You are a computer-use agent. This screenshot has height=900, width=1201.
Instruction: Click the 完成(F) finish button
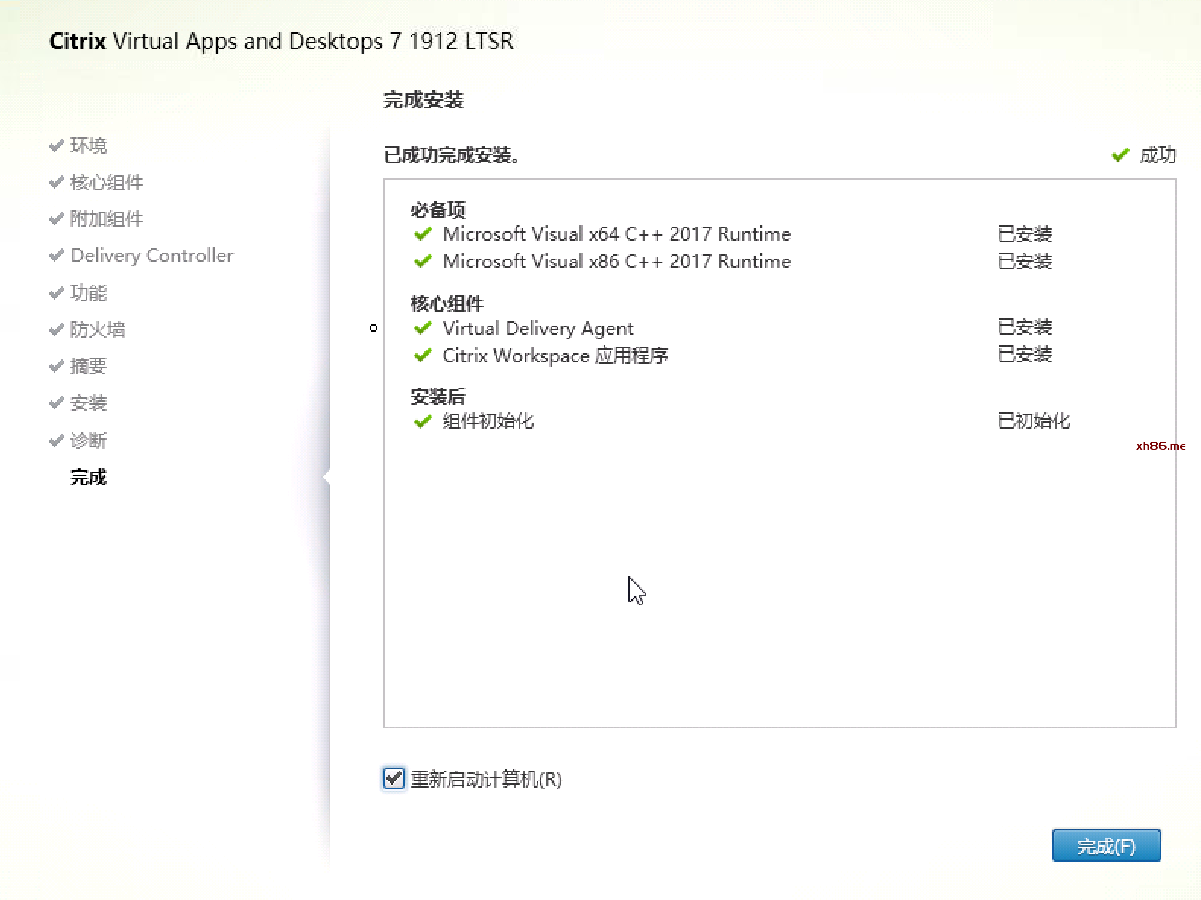(1105, 845)
